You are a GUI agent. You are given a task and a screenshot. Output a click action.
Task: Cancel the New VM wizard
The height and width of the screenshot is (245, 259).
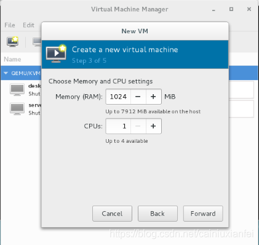point(112,214)
